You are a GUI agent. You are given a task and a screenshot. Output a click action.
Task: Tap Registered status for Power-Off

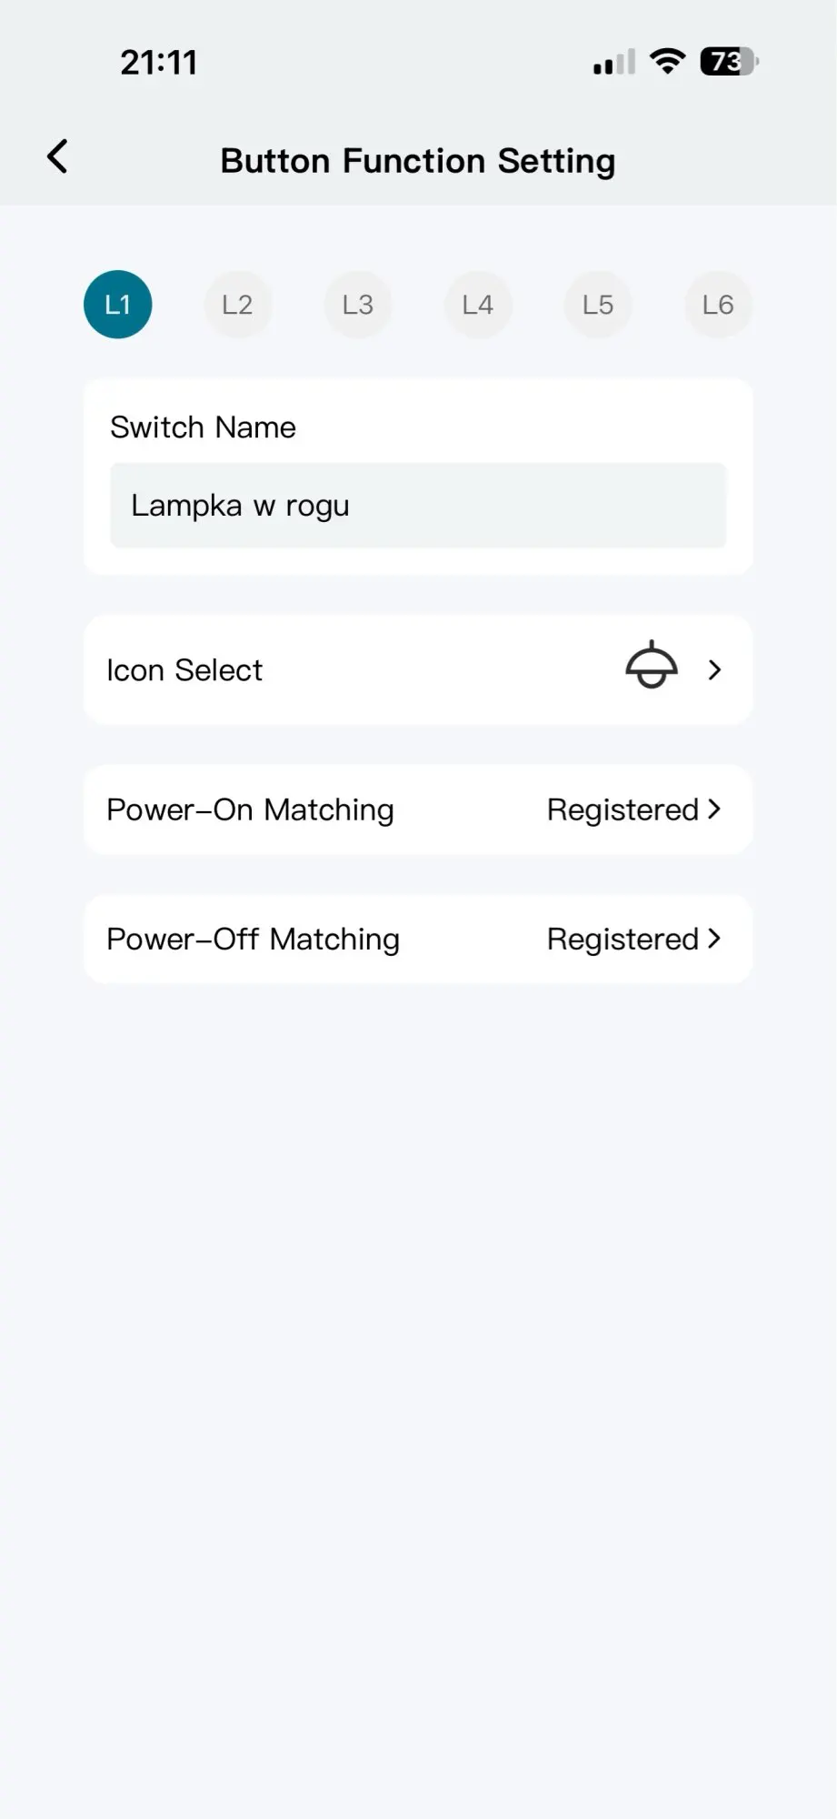[x=623, y=940]
